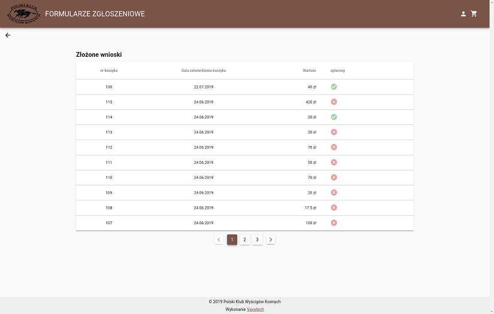This screenshot has width=494, height=314.
Task: Select pagination page 3
Action: coord(257,240)
